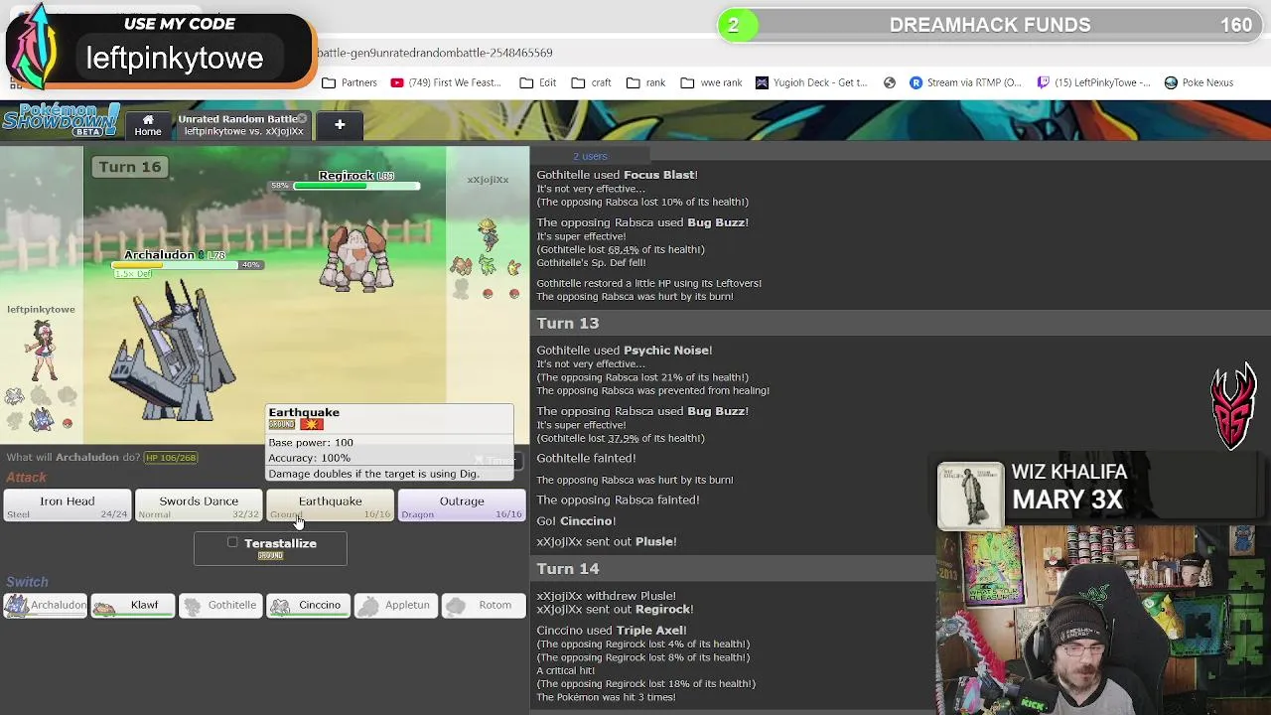The width and height of the screenshot is (1271, 715).
Task: Pick the Outrage move
Action: click(x=461, y=505)
